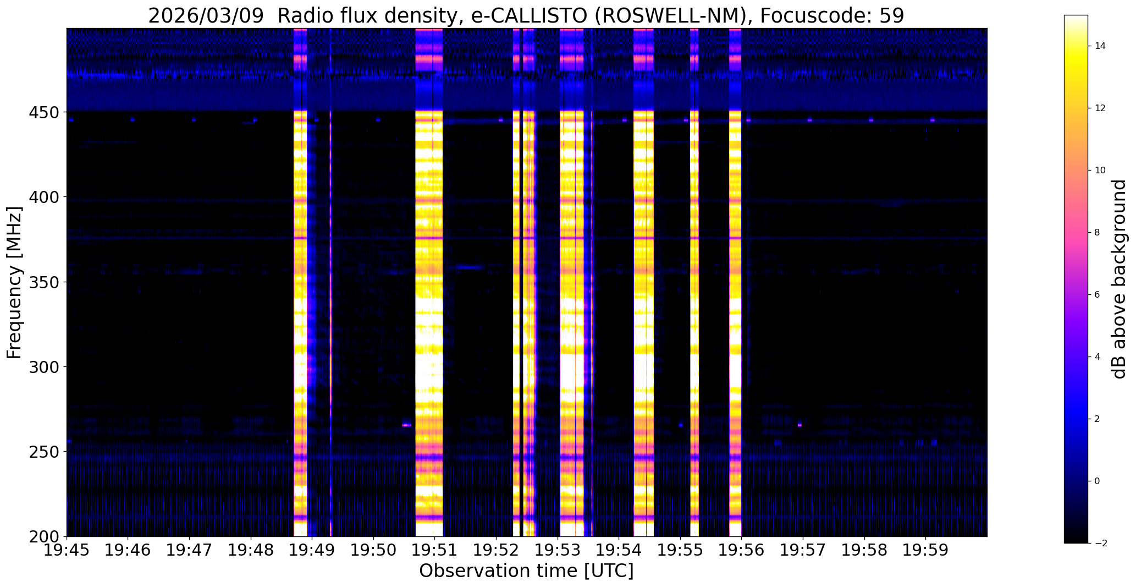Viewport: 1136px width, 587px height.
Task: Click the colorbar tick label 4
Action: click(x=1098, y=357)
